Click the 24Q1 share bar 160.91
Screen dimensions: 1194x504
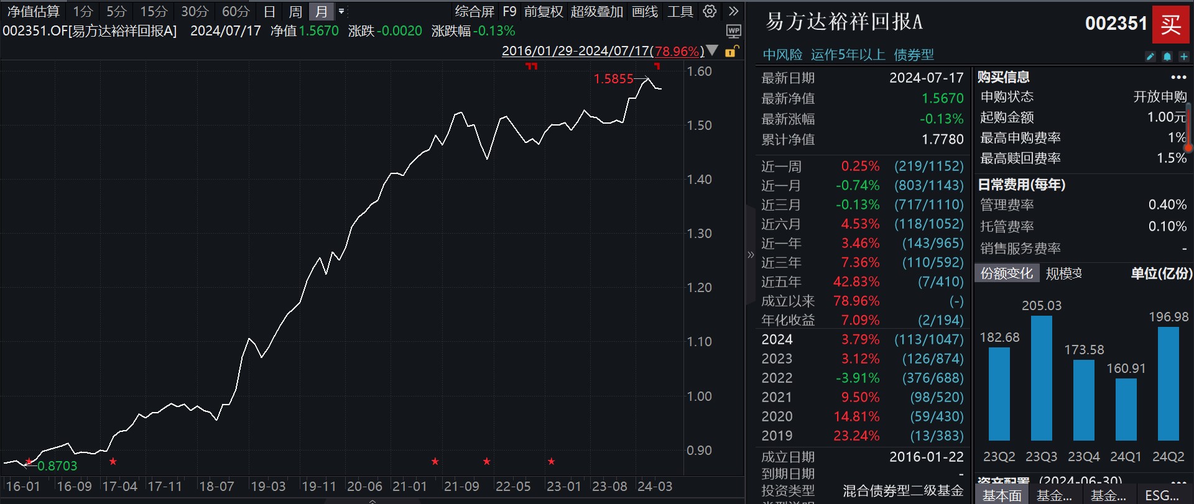coord(1126,410)
